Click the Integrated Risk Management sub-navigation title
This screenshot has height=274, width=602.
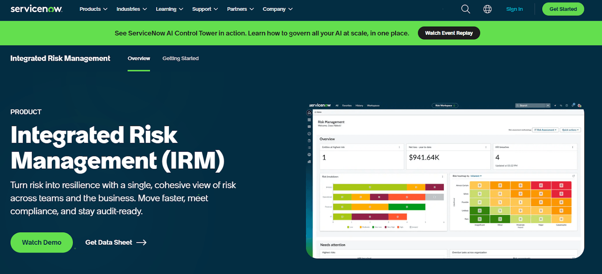click(60, 59)
